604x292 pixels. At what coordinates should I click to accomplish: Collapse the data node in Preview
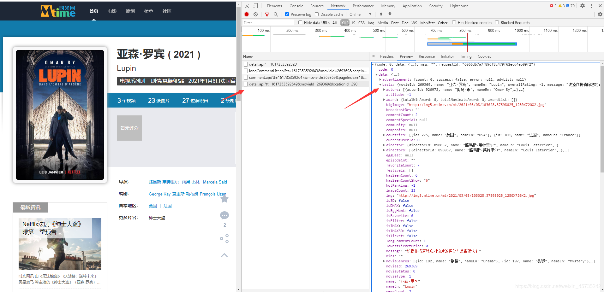(377, 74)
